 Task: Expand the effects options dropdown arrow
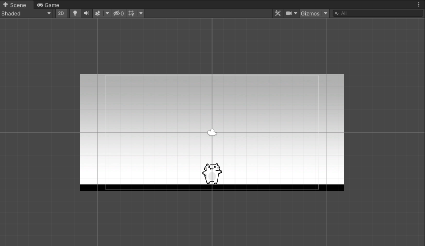coord(107,13)
